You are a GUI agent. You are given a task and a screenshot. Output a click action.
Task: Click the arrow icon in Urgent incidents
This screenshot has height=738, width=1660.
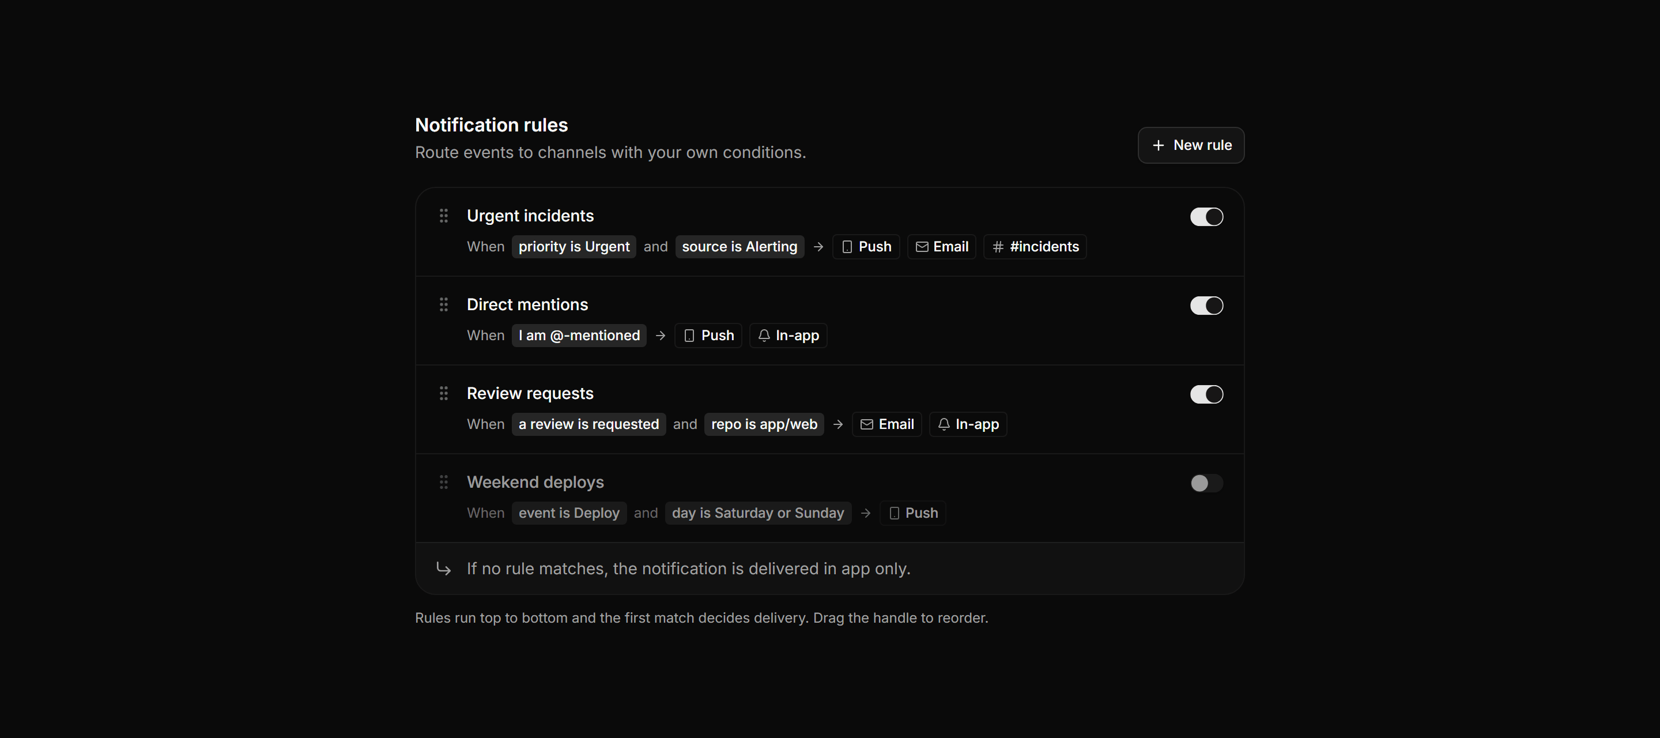pos(818,247)
